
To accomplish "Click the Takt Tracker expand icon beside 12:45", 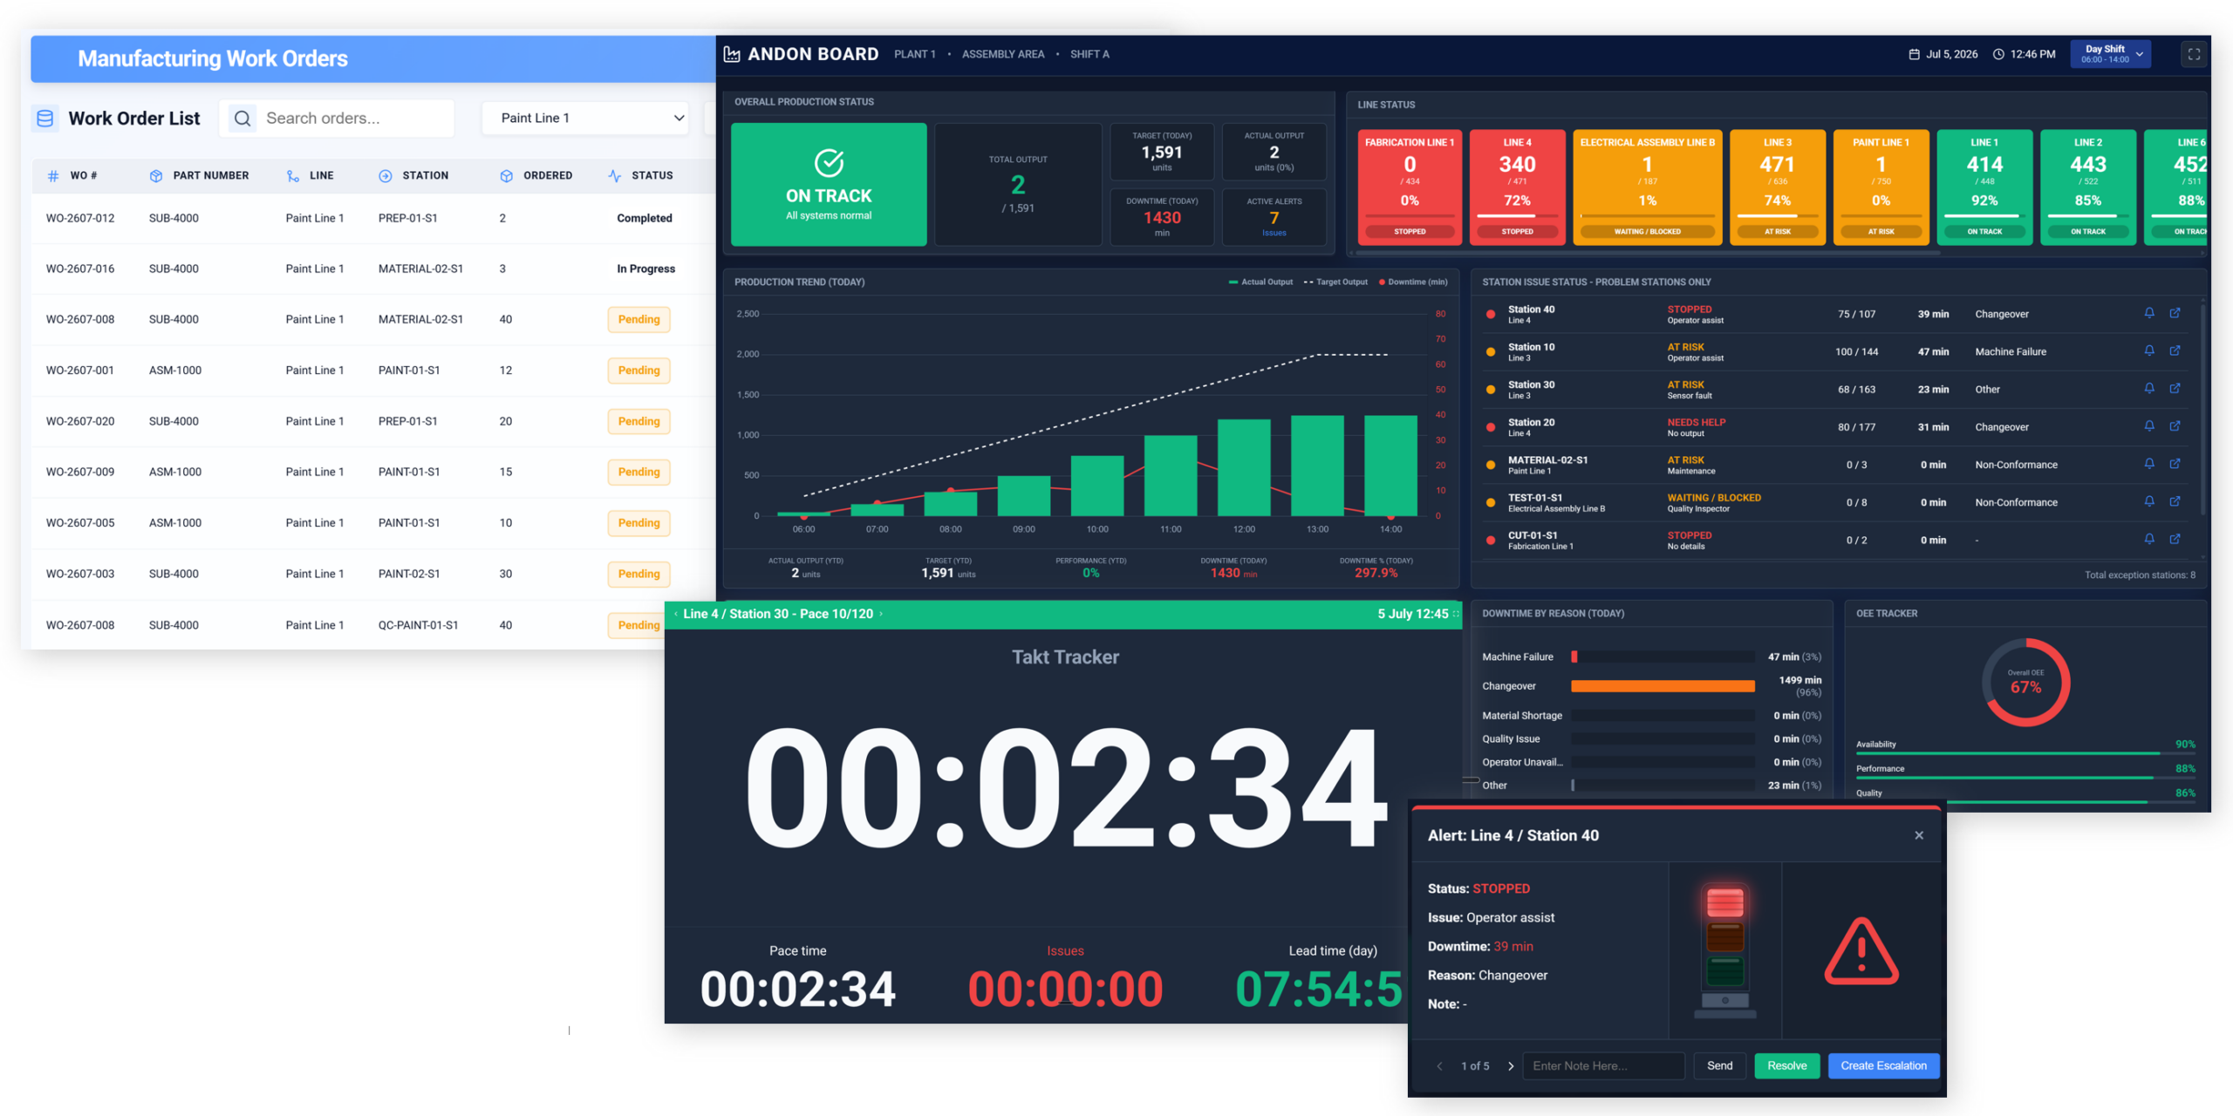I will (x=1455, y=614).
